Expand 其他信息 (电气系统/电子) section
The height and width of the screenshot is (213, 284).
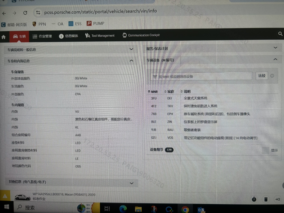click(x=72, y=182)
